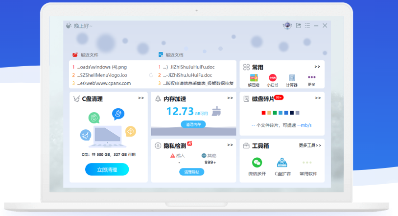Launch the 解压缩 tool icon

(x=254, y=78)
